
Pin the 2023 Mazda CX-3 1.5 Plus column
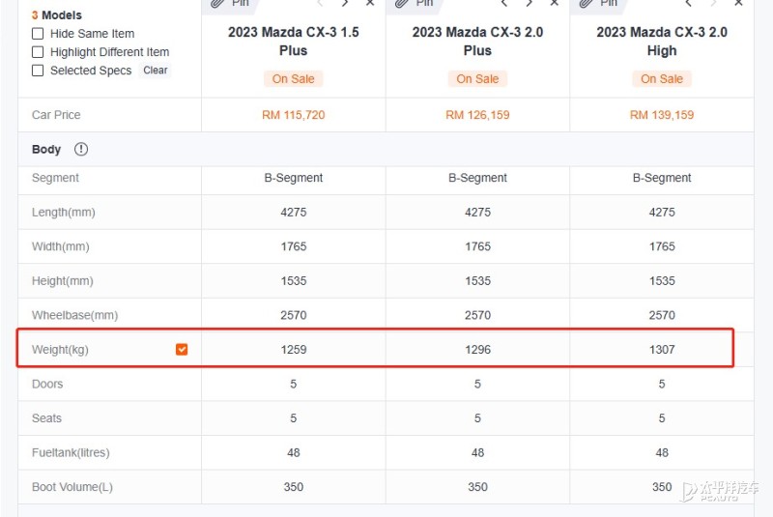coord(231,3)
